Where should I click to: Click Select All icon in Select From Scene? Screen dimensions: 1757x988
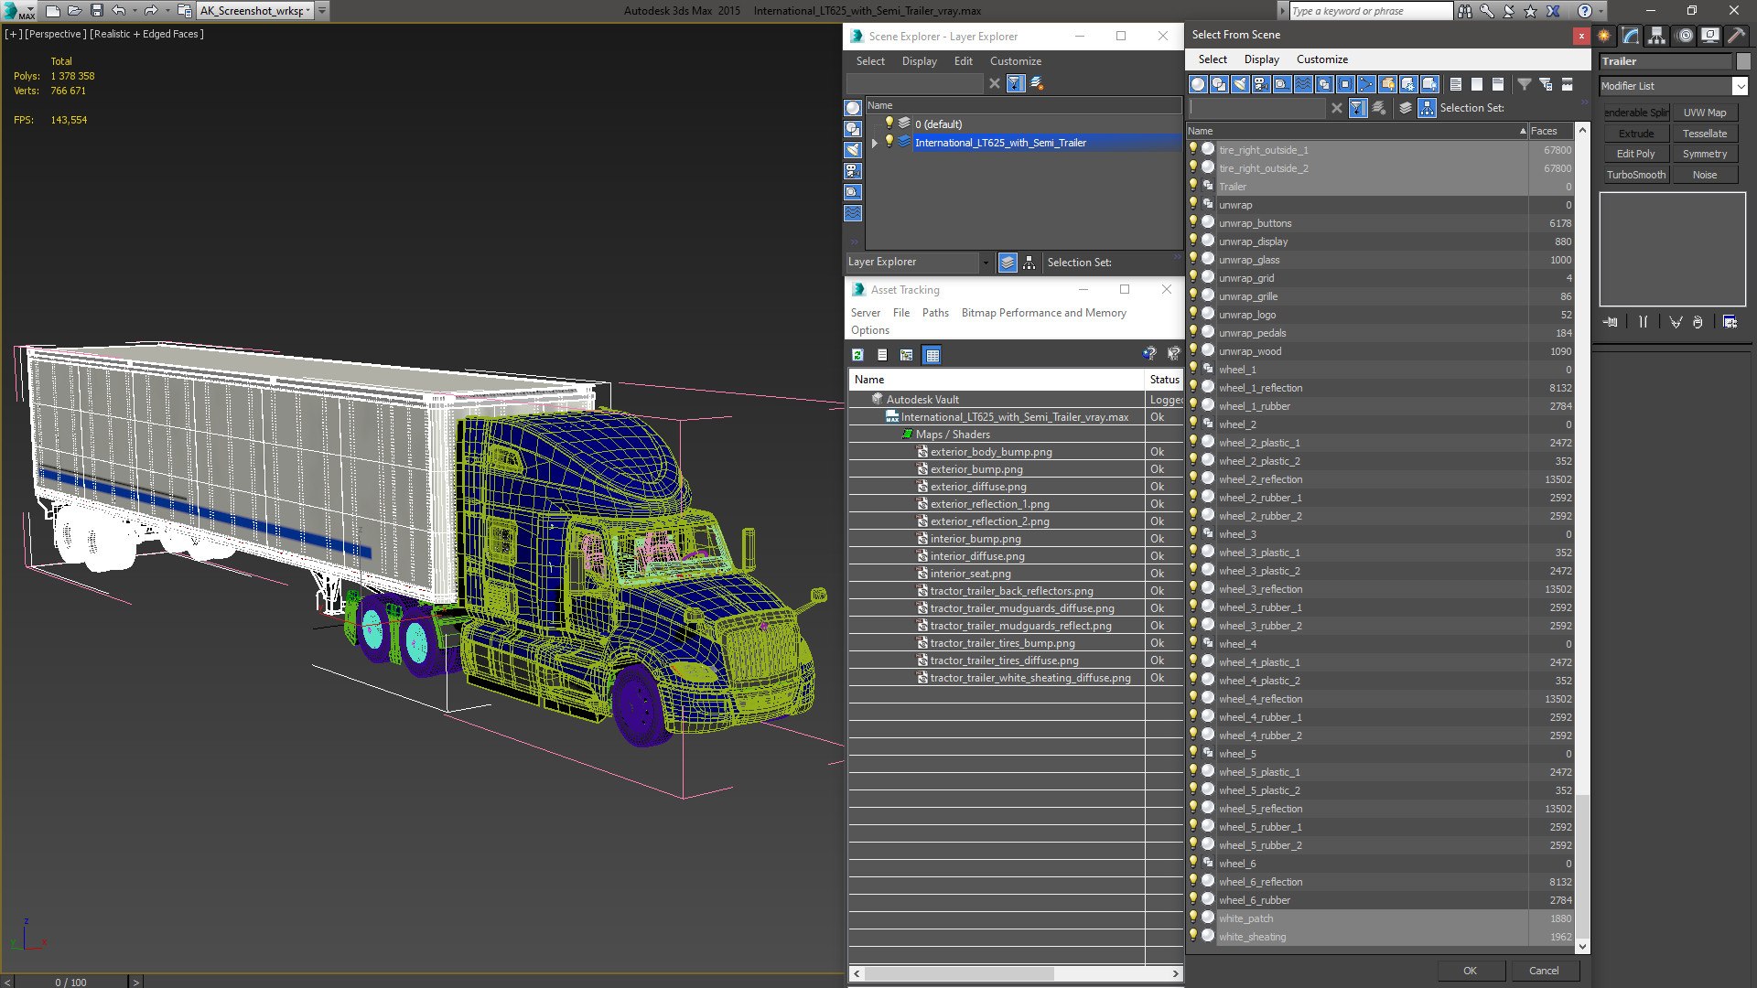1456,84
